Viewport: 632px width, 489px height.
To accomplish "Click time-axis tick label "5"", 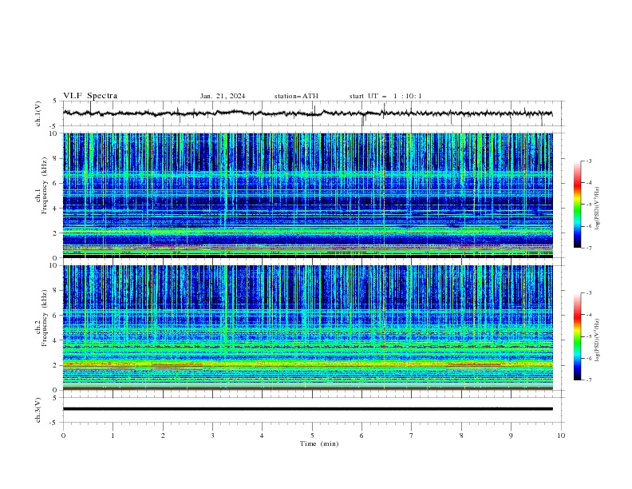I will 312,435.
